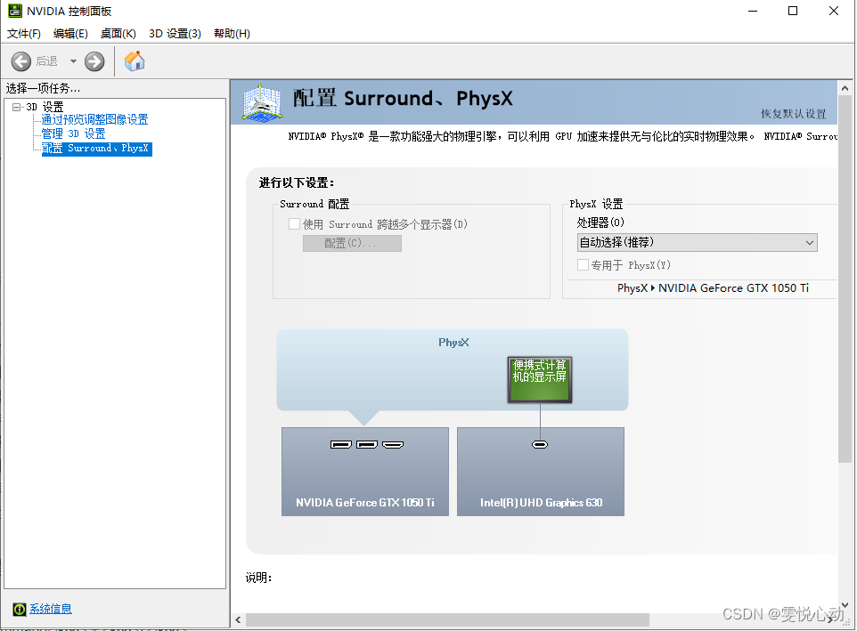Image resolution: width=857 pixels, height=631 pixels.
Task: Click the Back arrow button
Action: 21,61
